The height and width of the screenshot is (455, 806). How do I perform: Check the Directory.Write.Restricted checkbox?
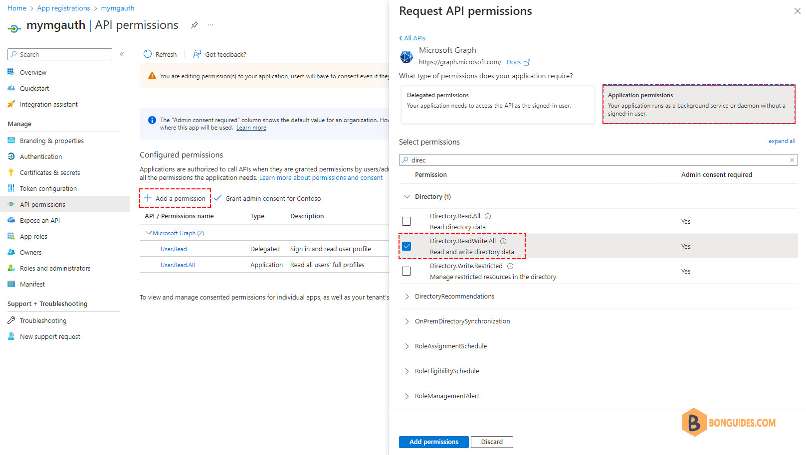406,271
